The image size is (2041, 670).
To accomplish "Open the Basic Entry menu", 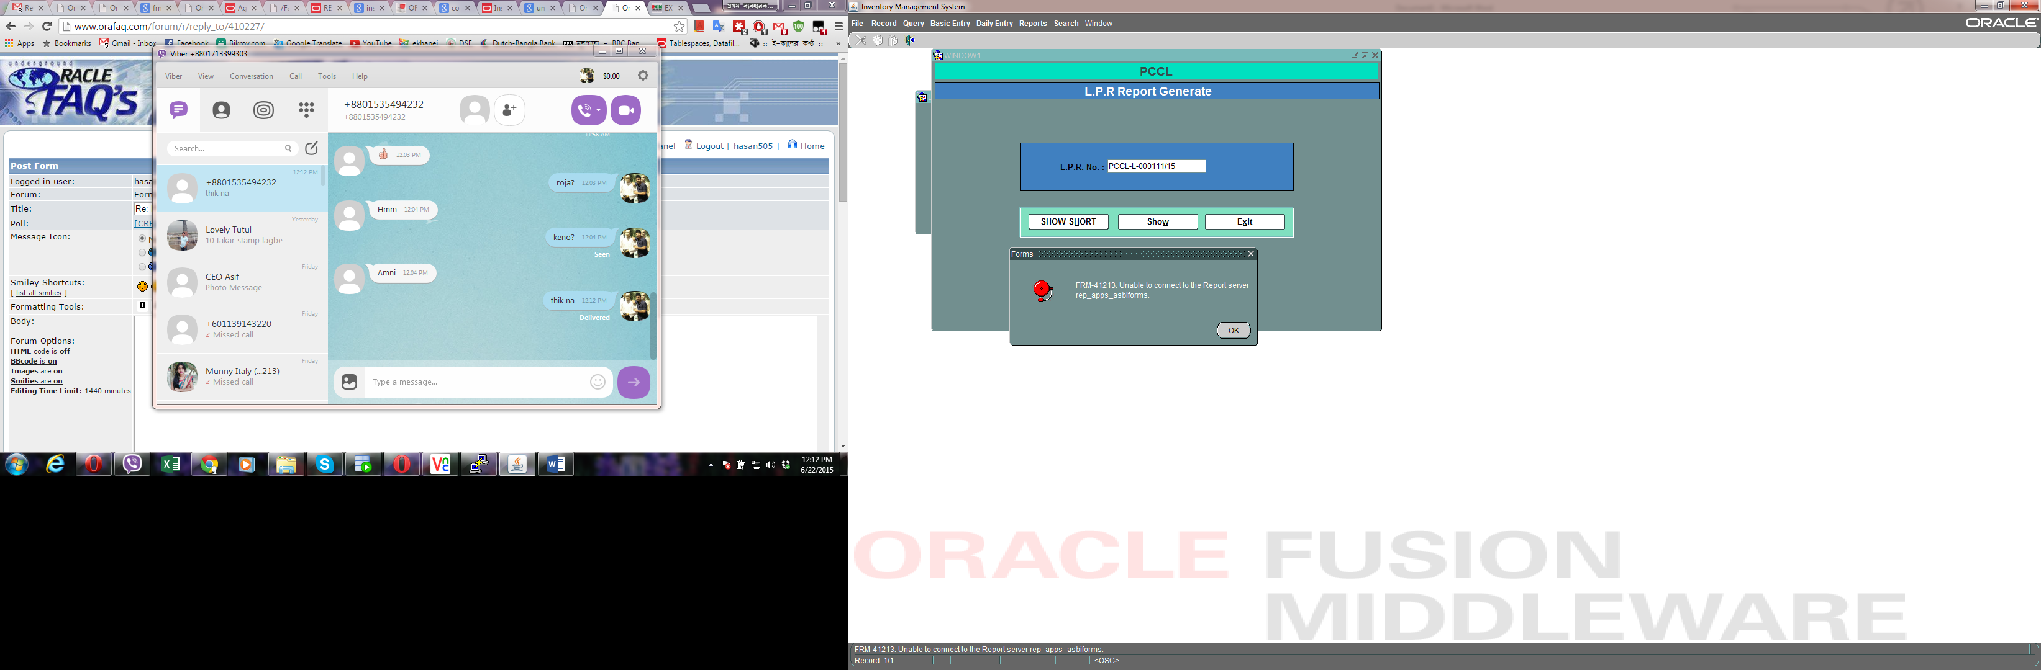I will tap(950, 24).
